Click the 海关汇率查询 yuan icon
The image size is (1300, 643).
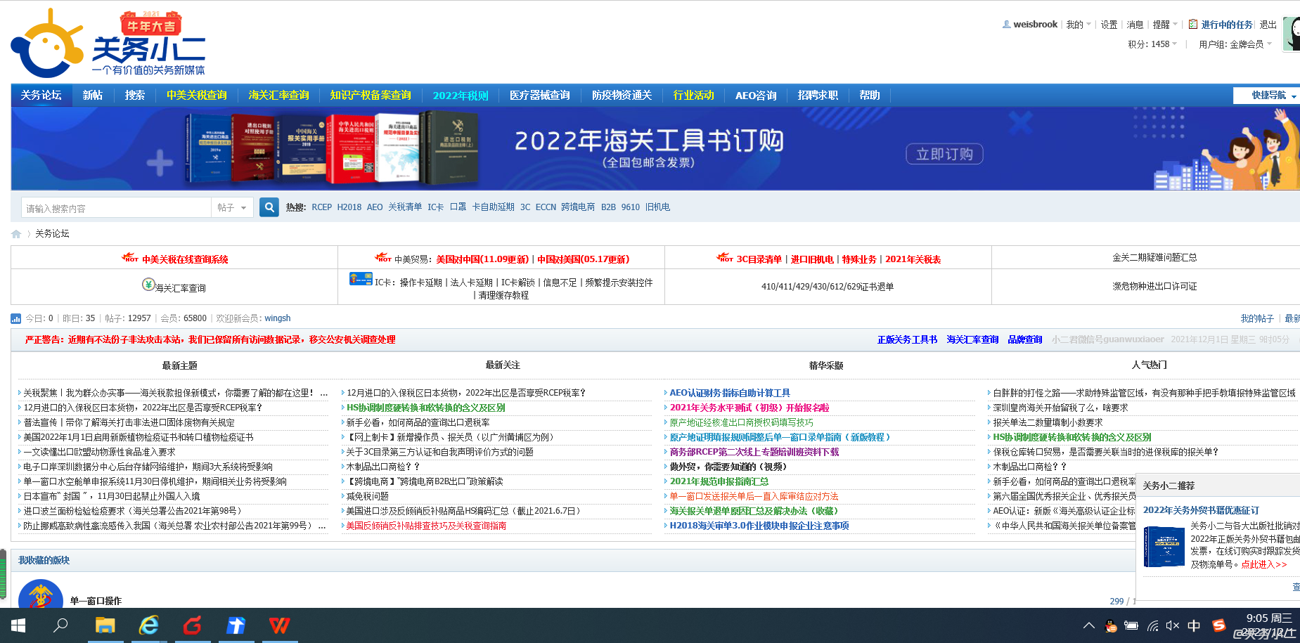(x=148, y=285)
